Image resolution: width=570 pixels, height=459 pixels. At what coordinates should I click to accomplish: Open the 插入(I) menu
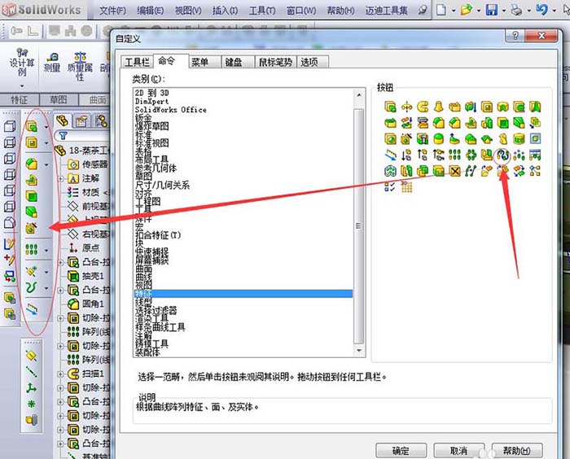(x=225, y=11)
